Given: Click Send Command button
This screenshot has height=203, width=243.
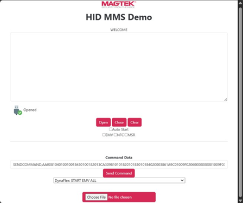Looking at the screenshot, I should pos(119,173).
